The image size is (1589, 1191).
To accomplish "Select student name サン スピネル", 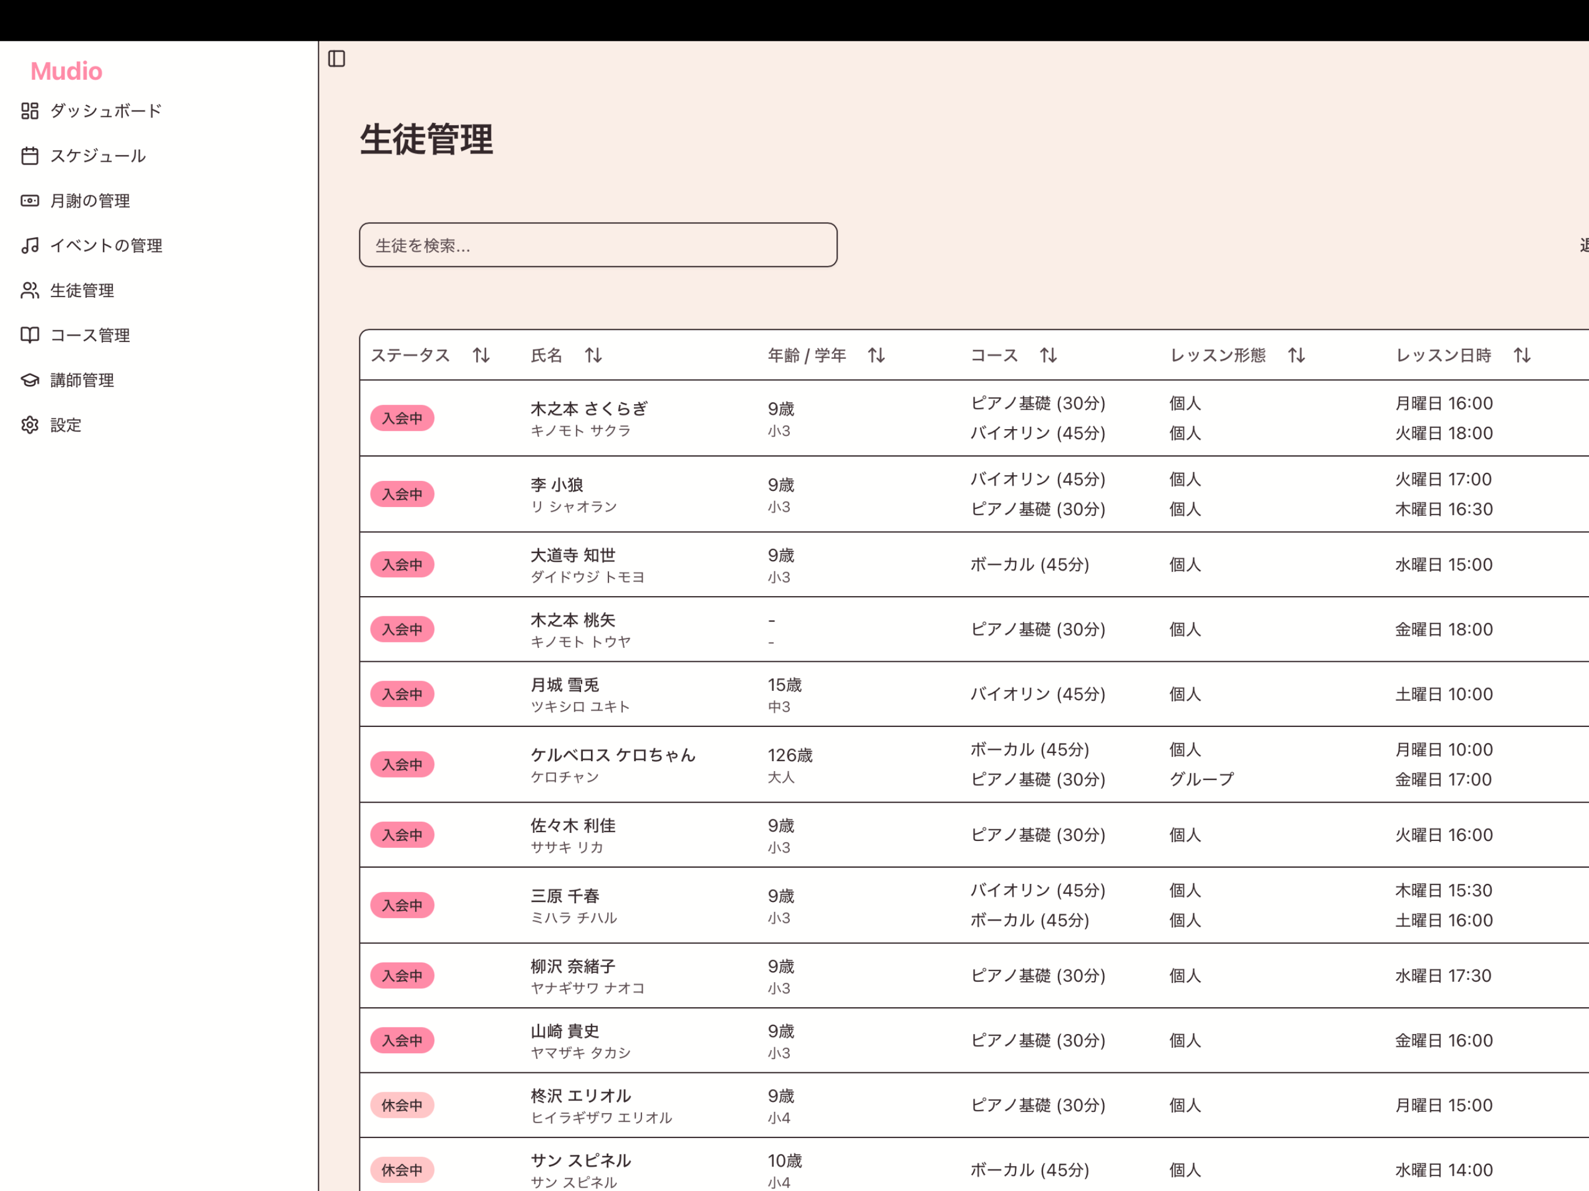I will pos(580,1160).
